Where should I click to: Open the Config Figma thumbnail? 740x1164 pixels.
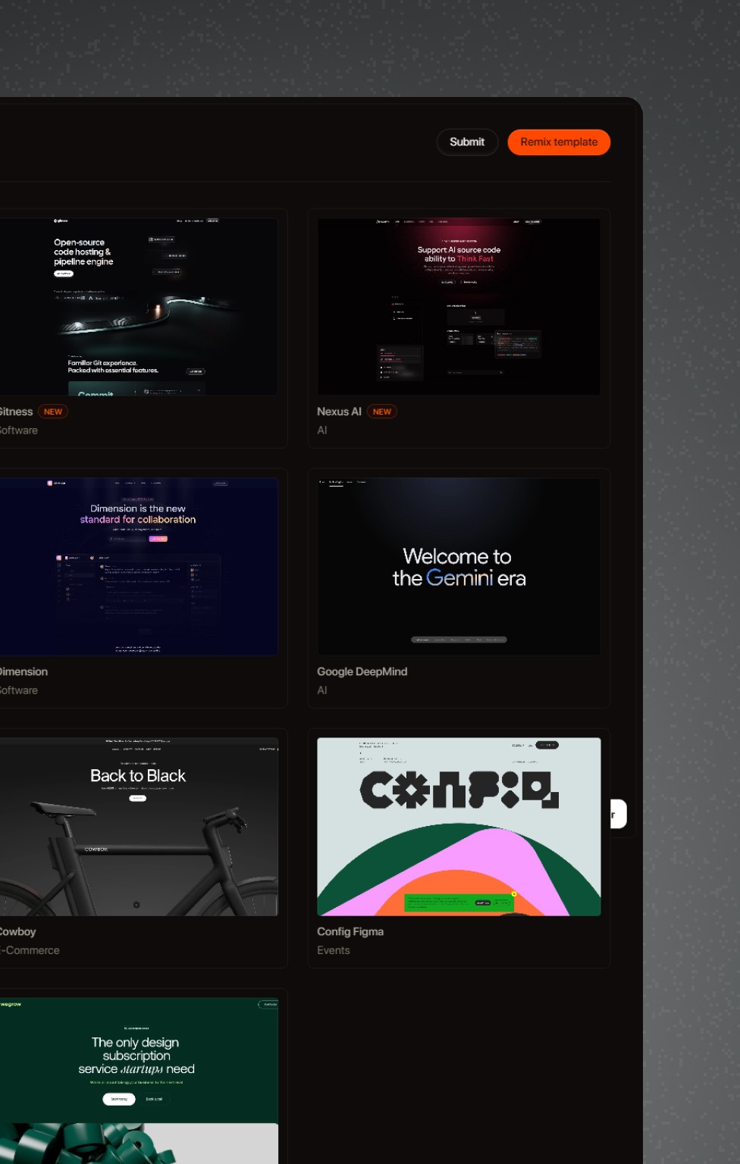[x=459, y=827]
